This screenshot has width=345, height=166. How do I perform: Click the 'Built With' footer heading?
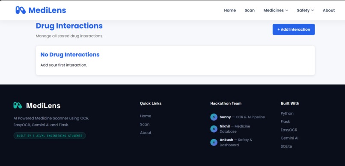click(290, 103)
